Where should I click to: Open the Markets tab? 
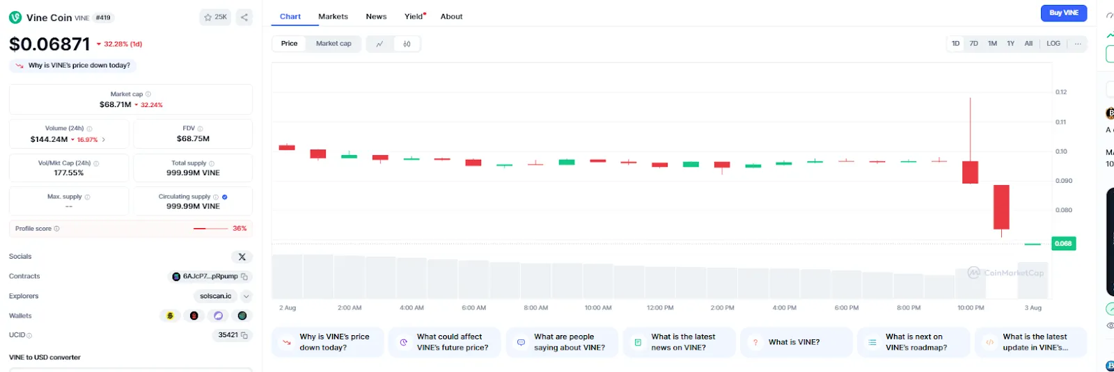(333, 17)
